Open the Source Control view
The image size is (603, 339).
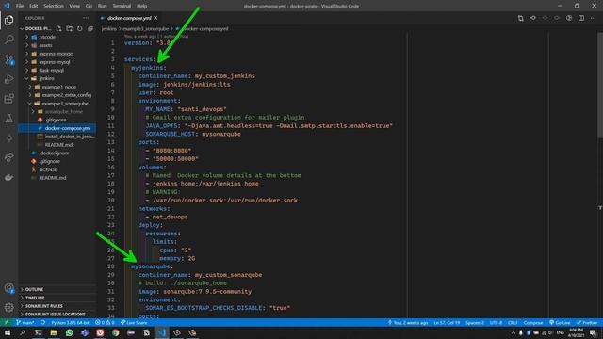point(8,59)
